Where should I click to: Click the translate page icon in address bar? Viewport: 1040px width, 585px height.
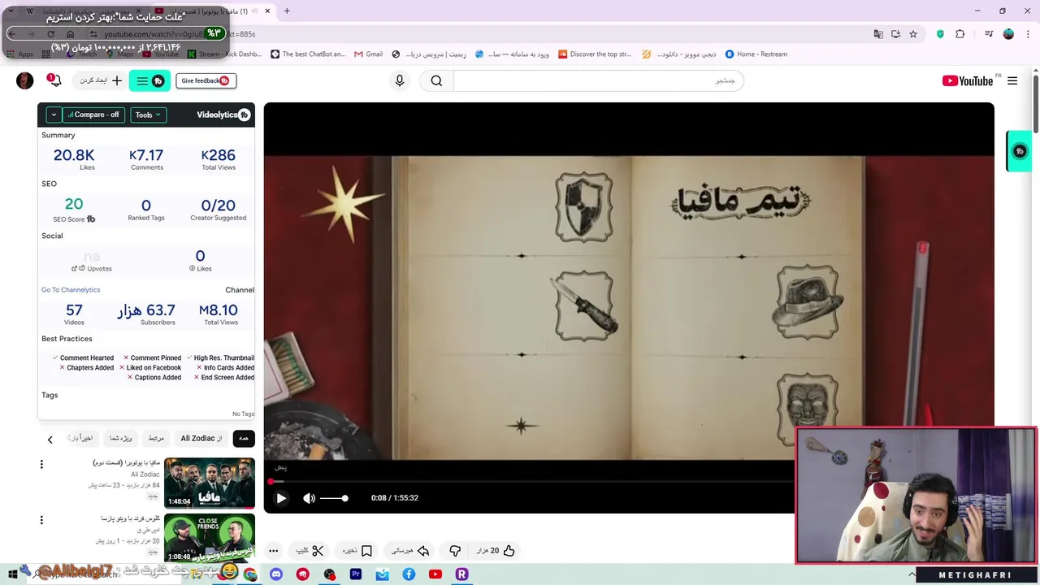(878, 34)
